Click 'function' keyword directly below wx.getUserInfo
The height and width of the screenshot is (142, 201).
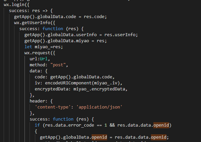(x=53, y=29)
